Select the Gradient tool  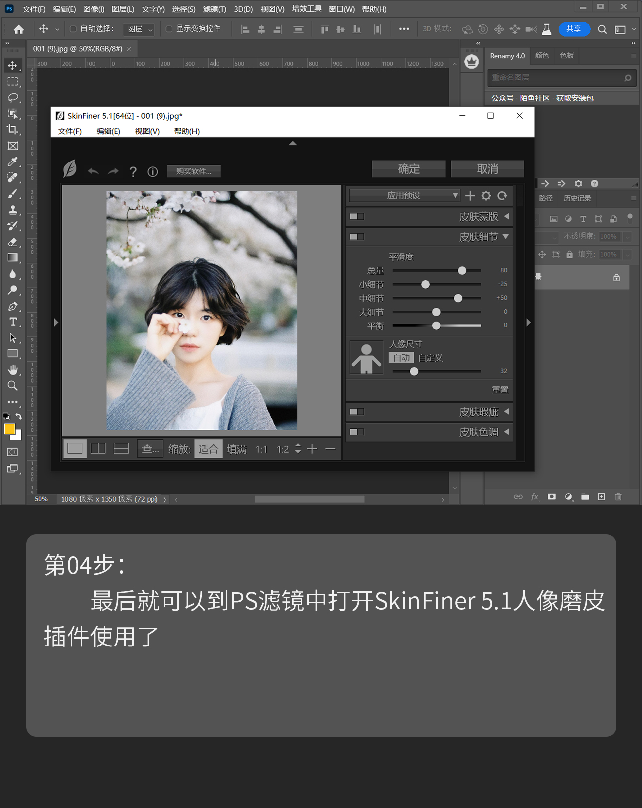point(12,258)
